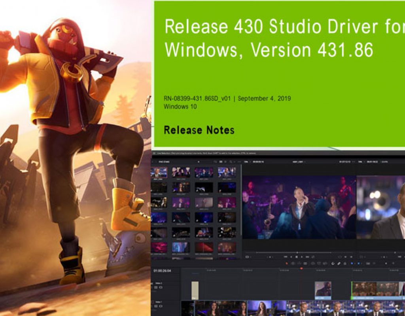Viewport: 405px width, 316px height.
Task: Toggle position lock padlock icon
Action: pos(345,263)
